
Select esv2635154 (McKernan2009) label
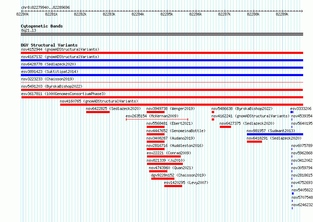pos(152,116)
